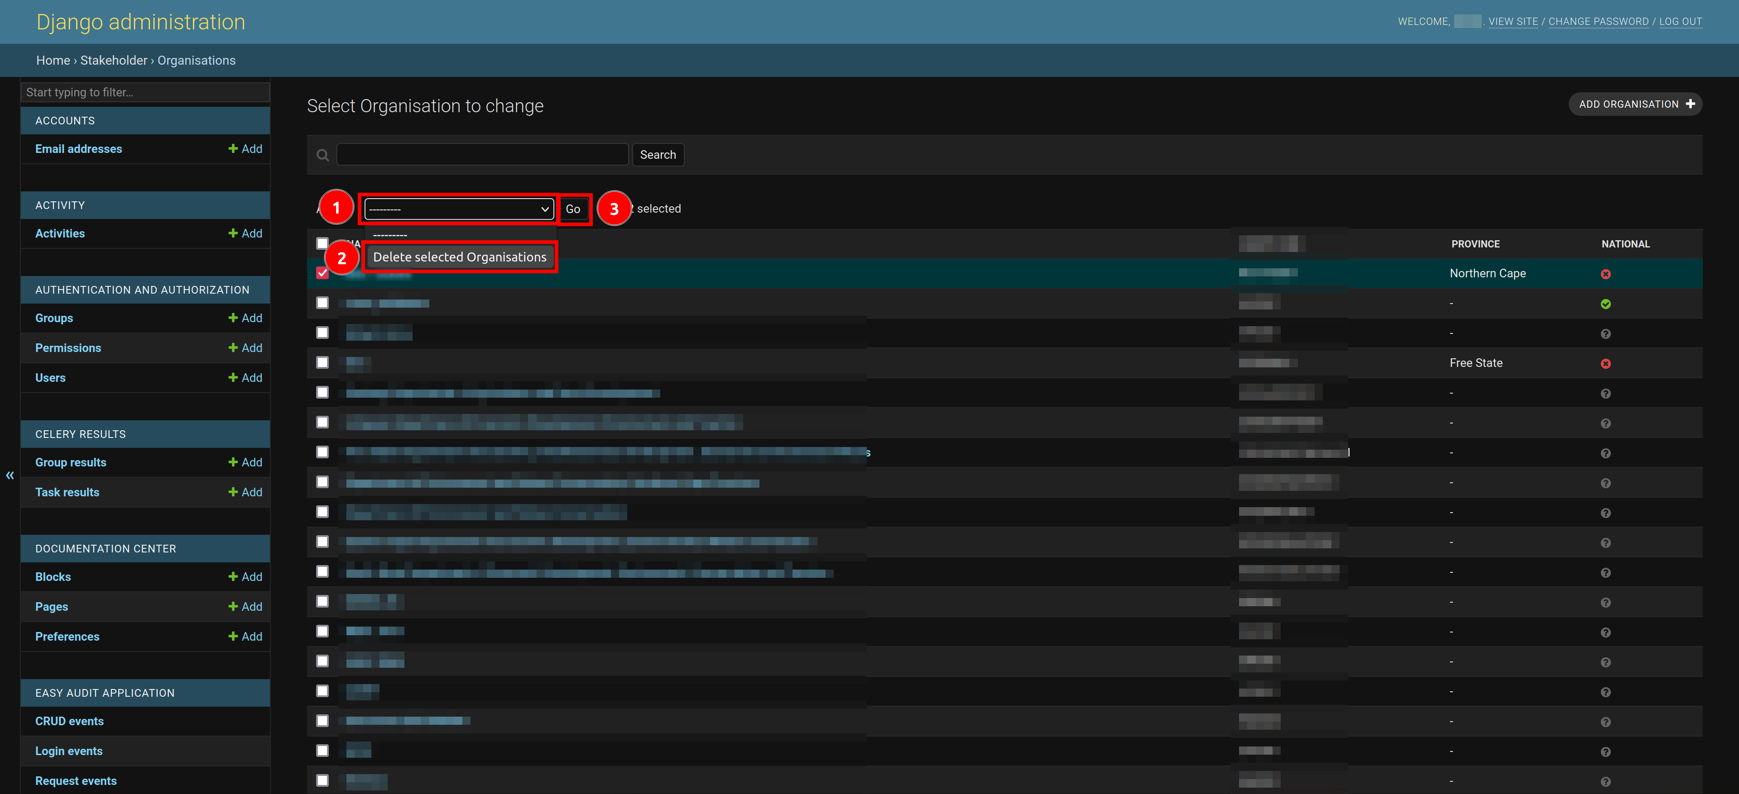The image size is (1739, 794).
Task: Click the Search button
Action: click(x=658, y=155)
